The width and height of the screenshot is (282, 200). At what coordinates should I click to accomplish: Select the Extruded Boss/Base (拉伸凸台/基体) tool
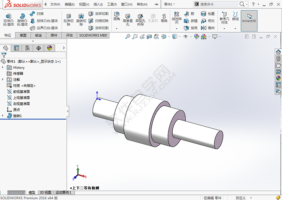tap(8, 20)
